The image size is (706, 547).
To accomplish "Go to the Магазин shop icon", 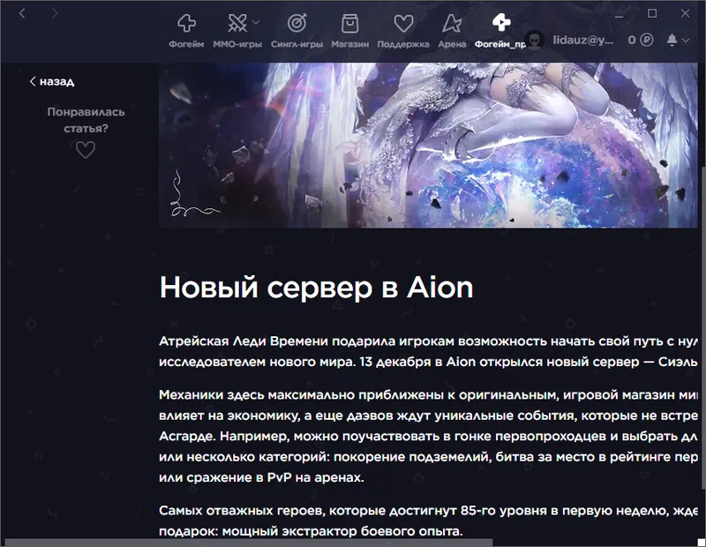I will [349, 23].
